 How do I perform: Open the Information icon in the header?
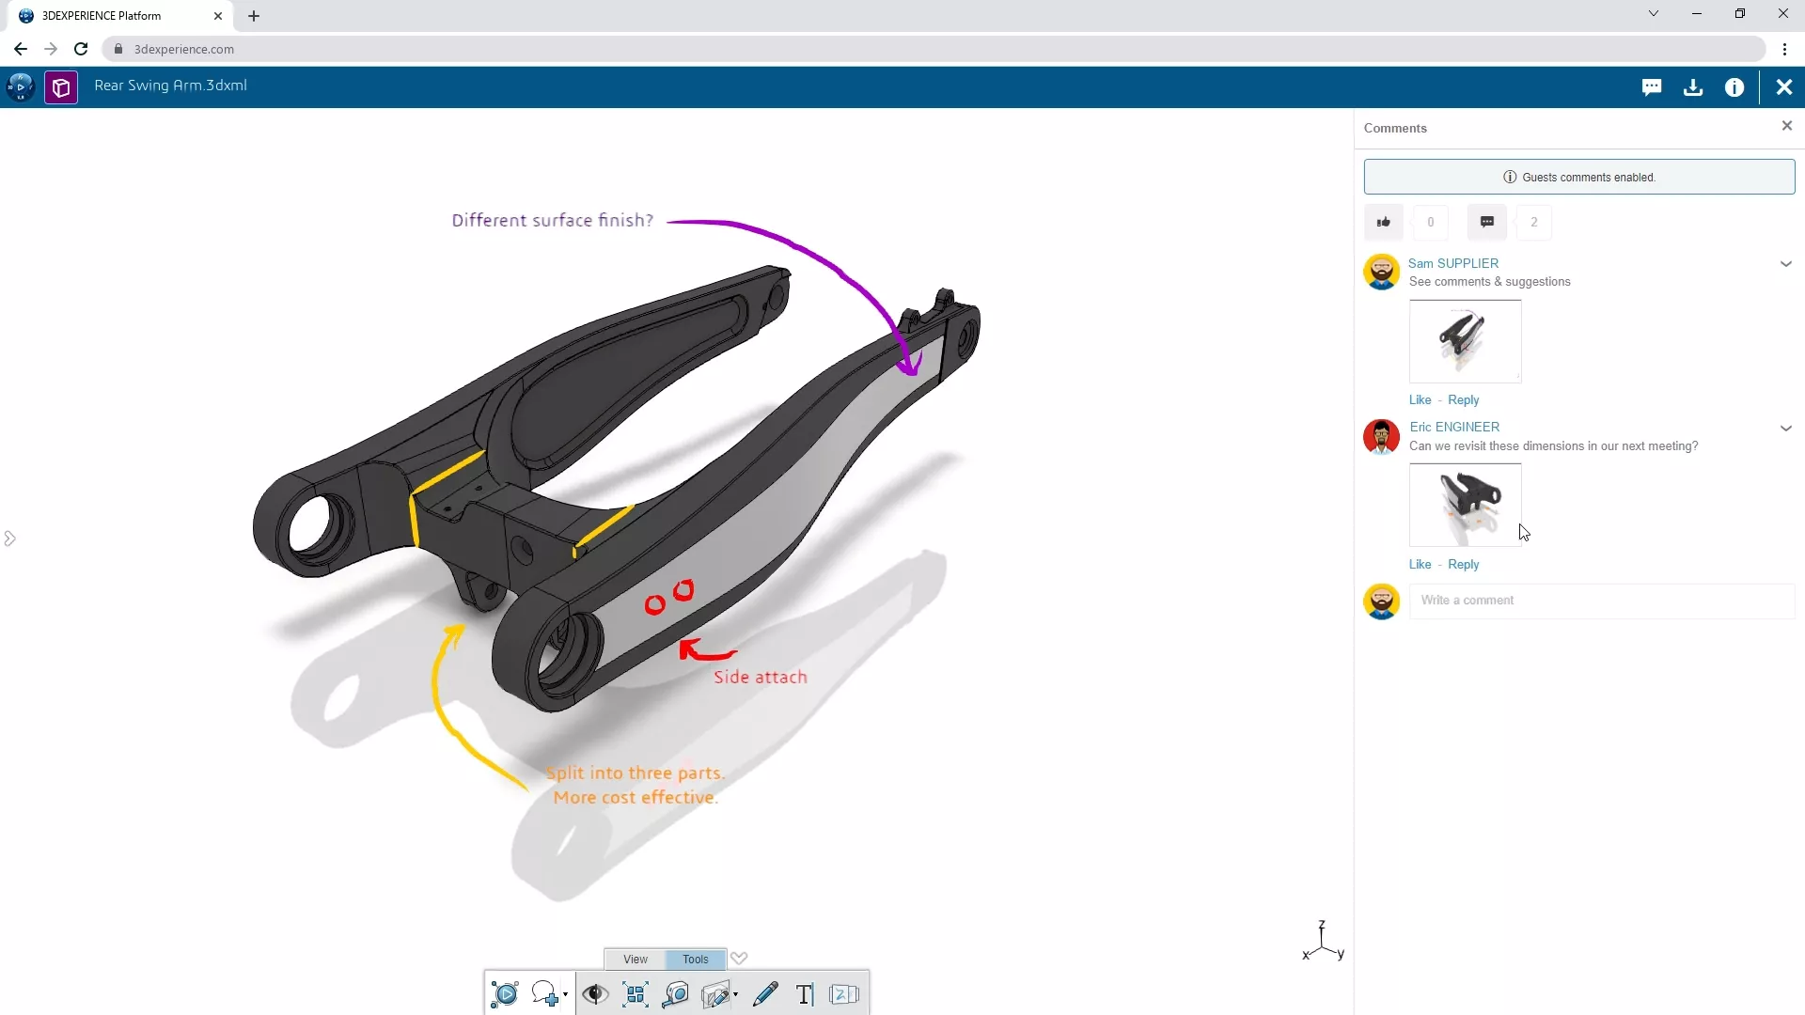[1734, 86]
